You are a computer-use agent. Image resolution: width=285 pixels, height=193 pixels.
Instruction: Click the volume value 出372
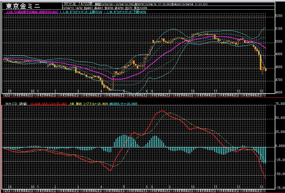pyautogui.click(x=128, y=8)
